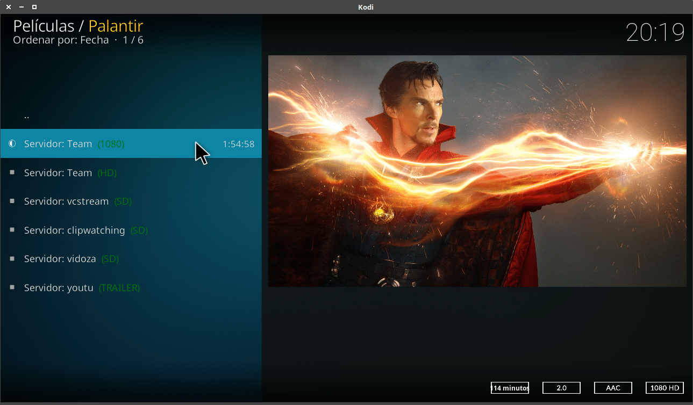The width and height of the screenshot is (693, 405).
Task: Click the 20:19 clock display
Action: pyautogui.click(x=655, y=32)
